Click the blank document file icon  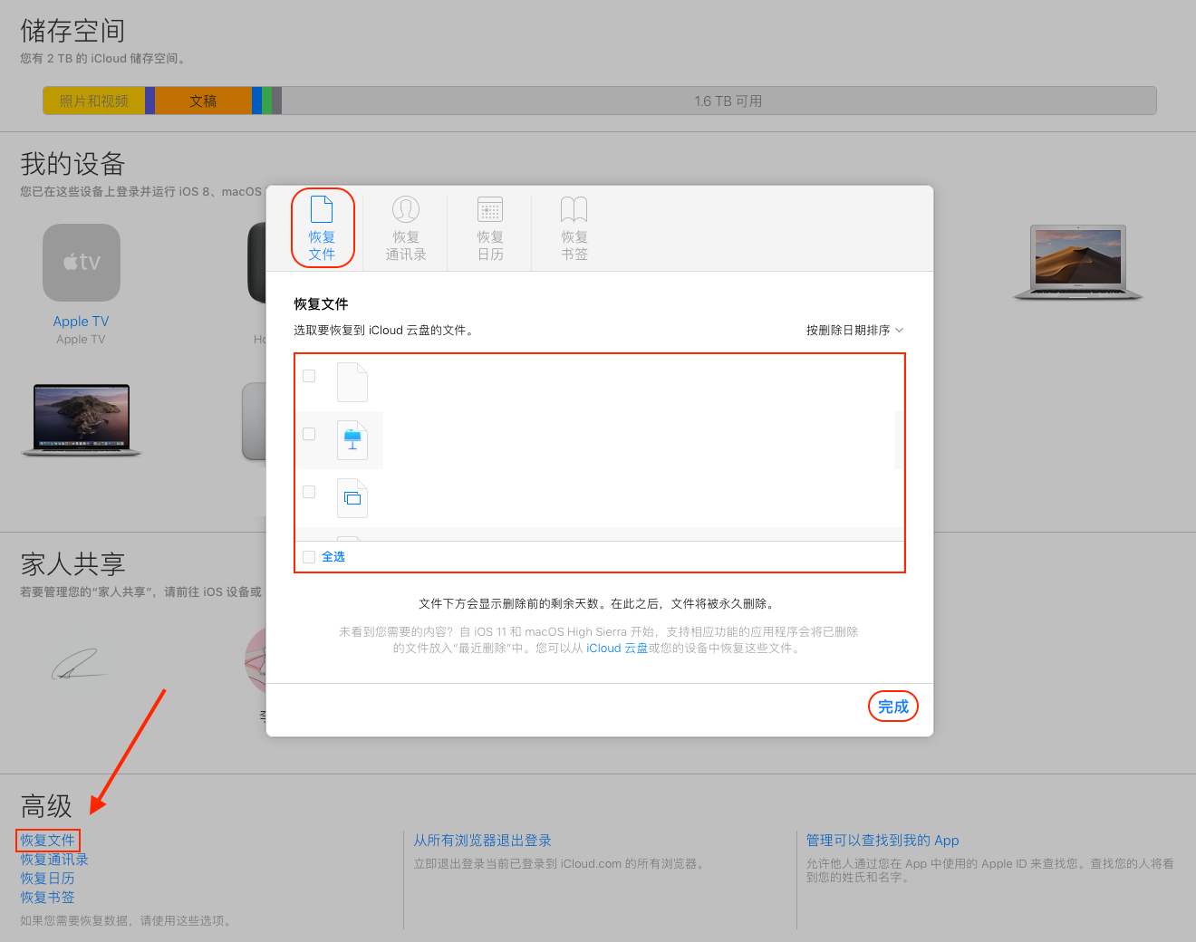352,382
